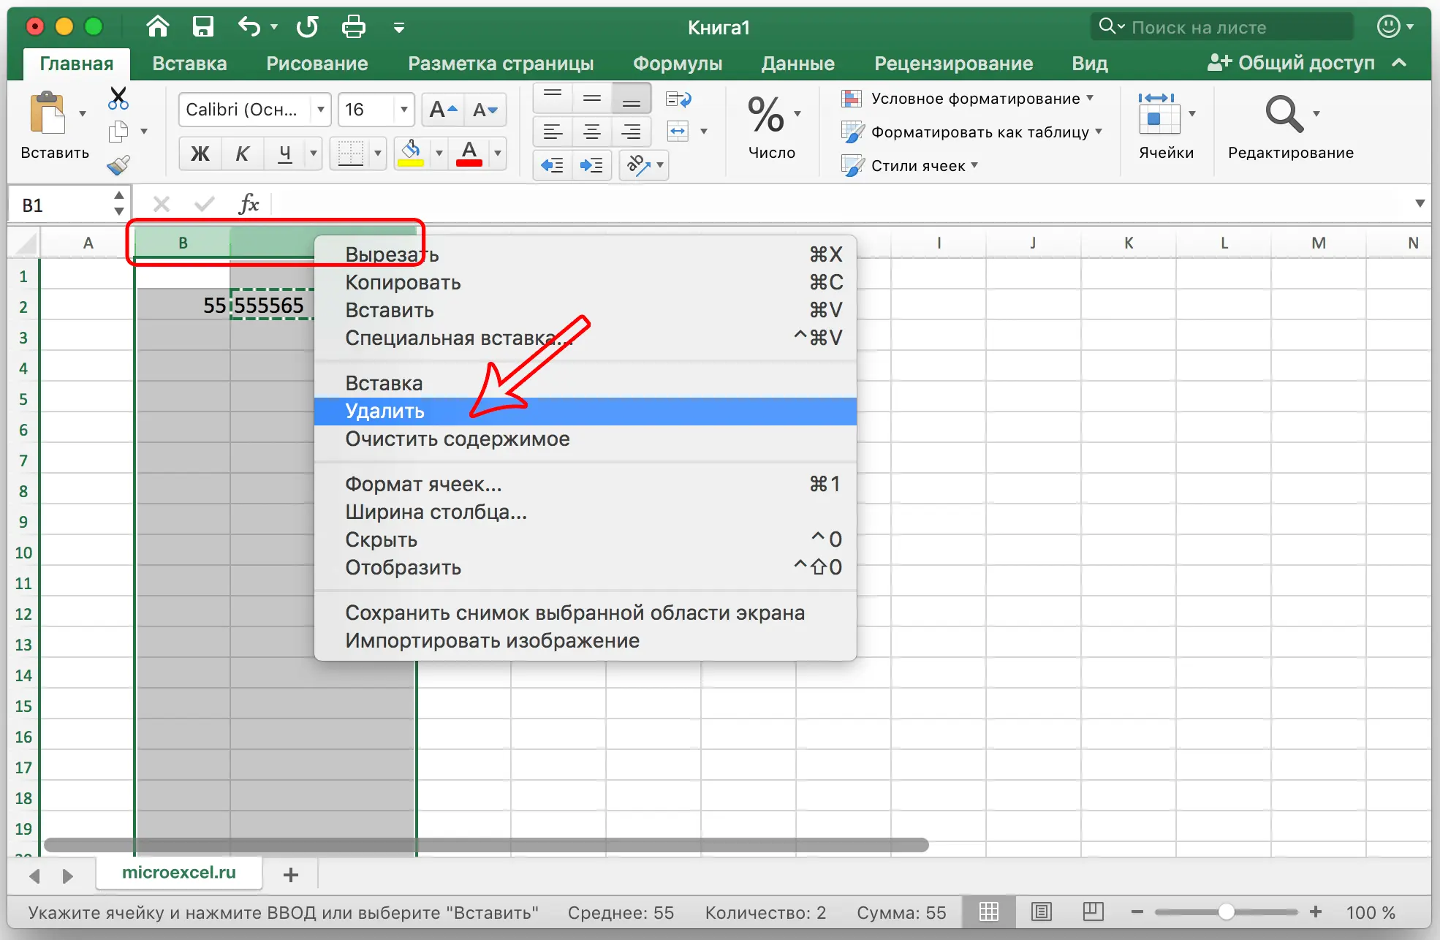
Task: Click Общий доступ share button
Action: pos(1291,63)
